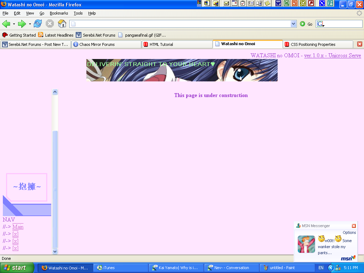Open the Forward history dropdown arrow

[x=30, y=24]
